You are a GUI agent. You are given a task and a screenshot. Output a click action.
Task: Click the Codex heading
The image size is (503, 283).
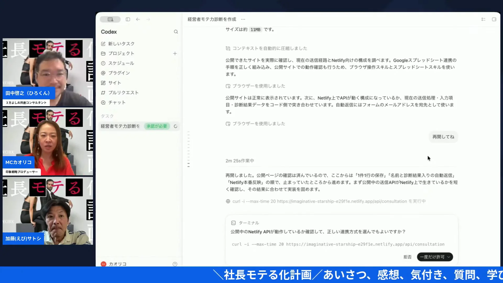click(x=109, y=32)
